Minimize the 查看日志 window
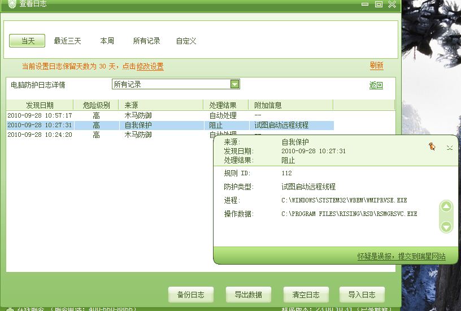 point(365,4)
